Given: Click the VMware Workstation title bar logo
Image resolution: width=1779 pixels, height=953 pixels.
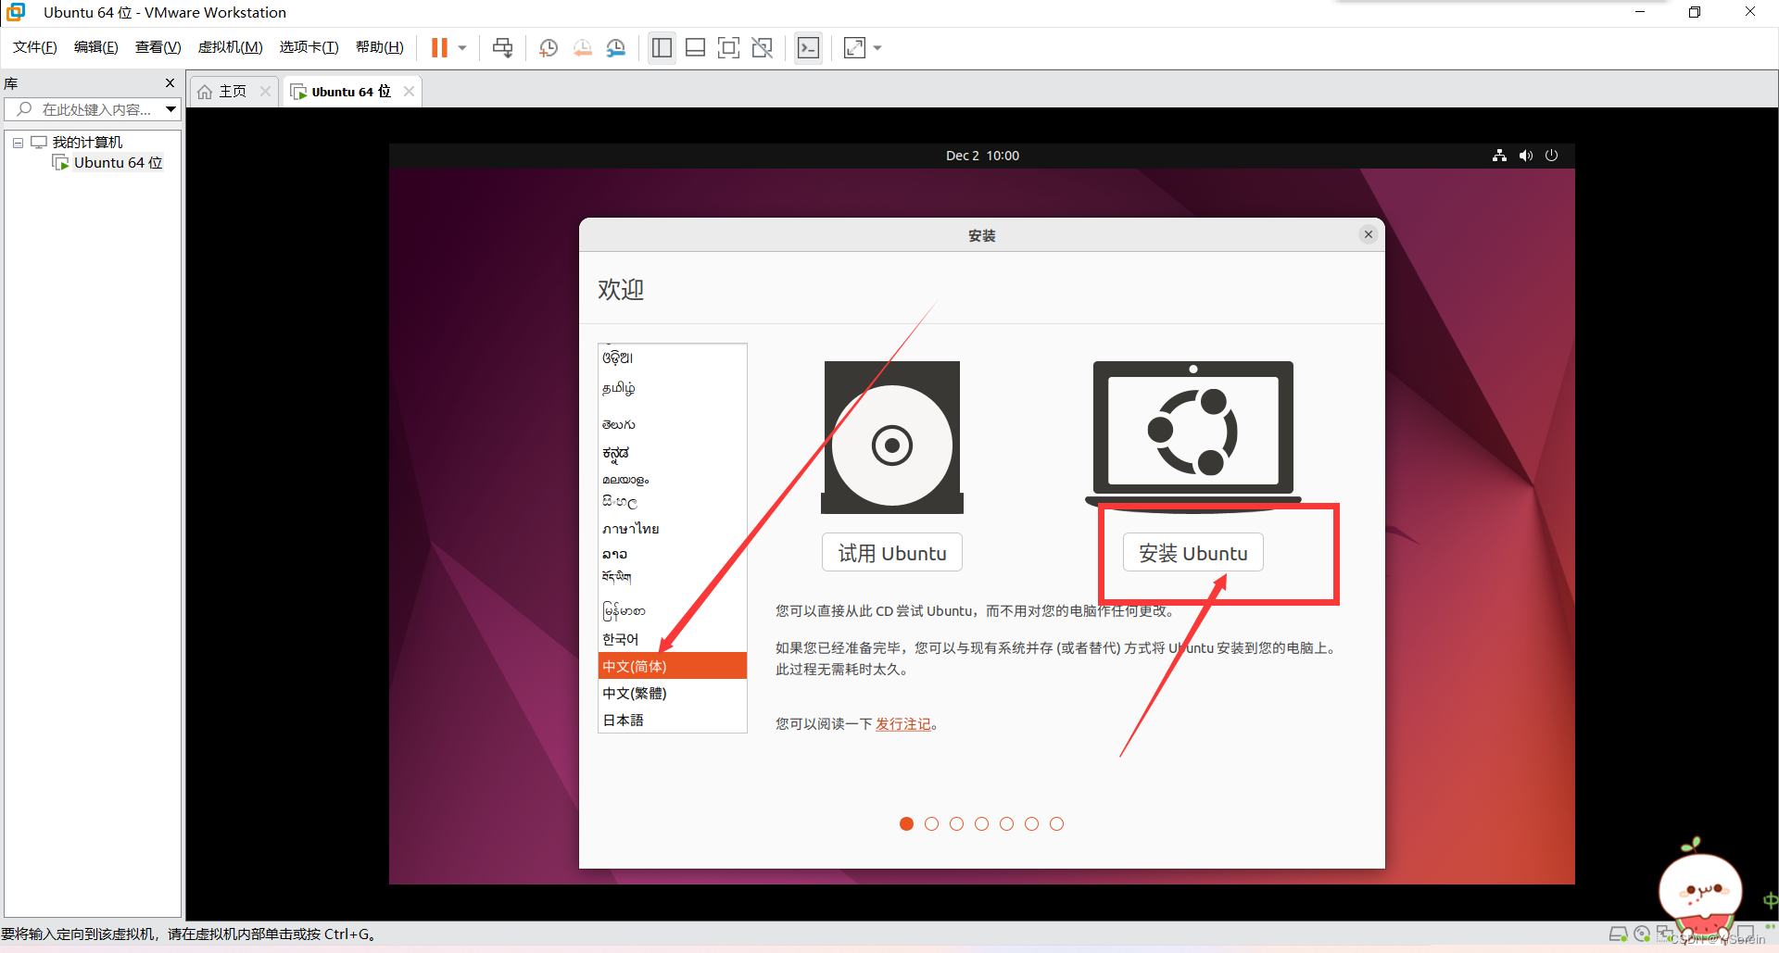Looking at the screenshot, I should (x=16, y=12).
